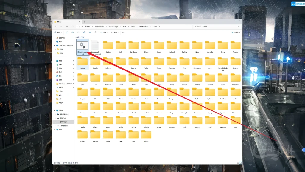Go back with the left arrow button
This screenshot has height=172, width=305.
point(56,27)
